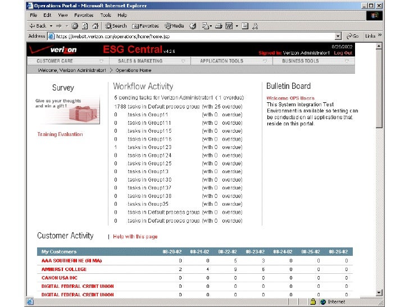Refresh the page with the Refresh icon
Screen dimensions: 409x307
pos(85,26)
